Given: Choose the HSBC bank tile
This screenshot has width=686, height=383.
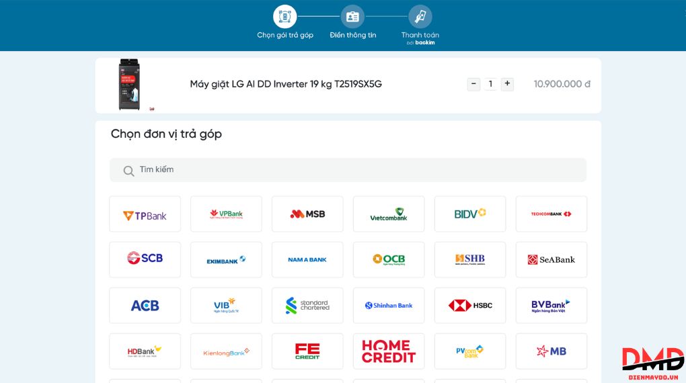Looking at the screenshot, I should tap(470, 306).
